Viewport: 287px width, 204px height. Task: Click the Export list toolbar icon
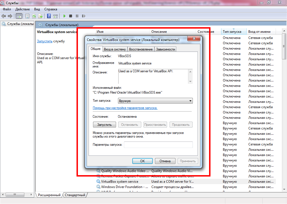point(40,16)
